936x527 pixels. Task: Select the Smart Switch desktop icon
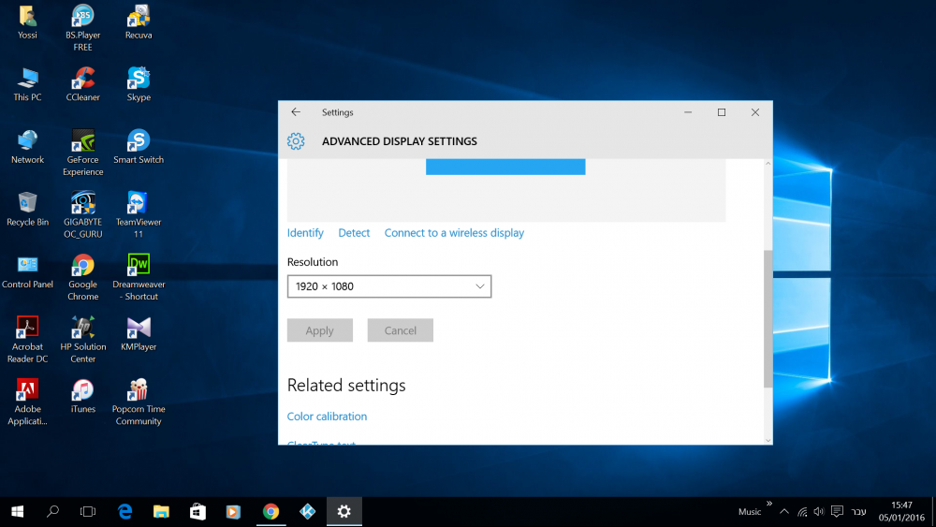point(139,147)
